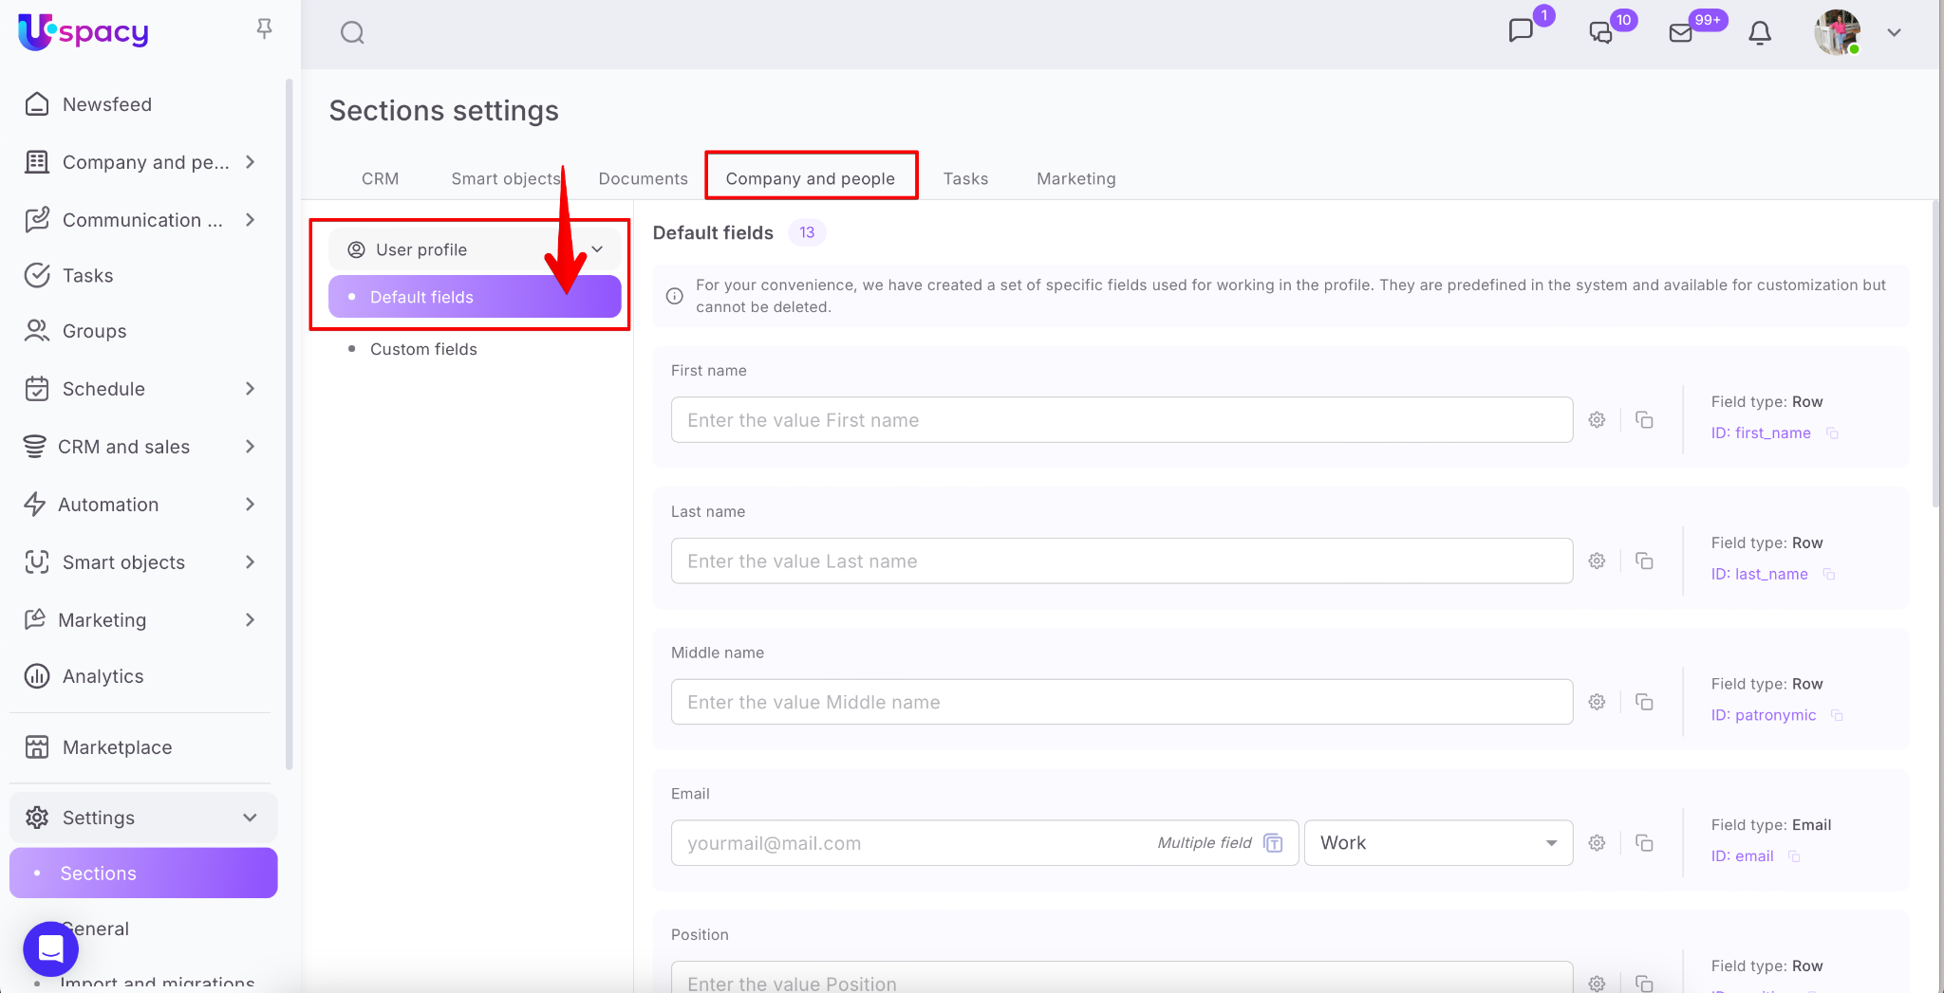Open the user account menu chevron
The width and height of the screenshot is (1944, 993).
pos(1894,33)
